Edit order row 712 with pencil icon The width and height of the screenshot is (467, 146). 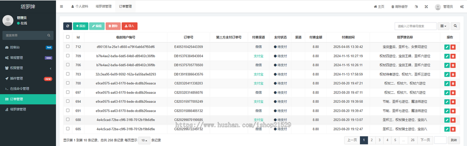point(447,47)
